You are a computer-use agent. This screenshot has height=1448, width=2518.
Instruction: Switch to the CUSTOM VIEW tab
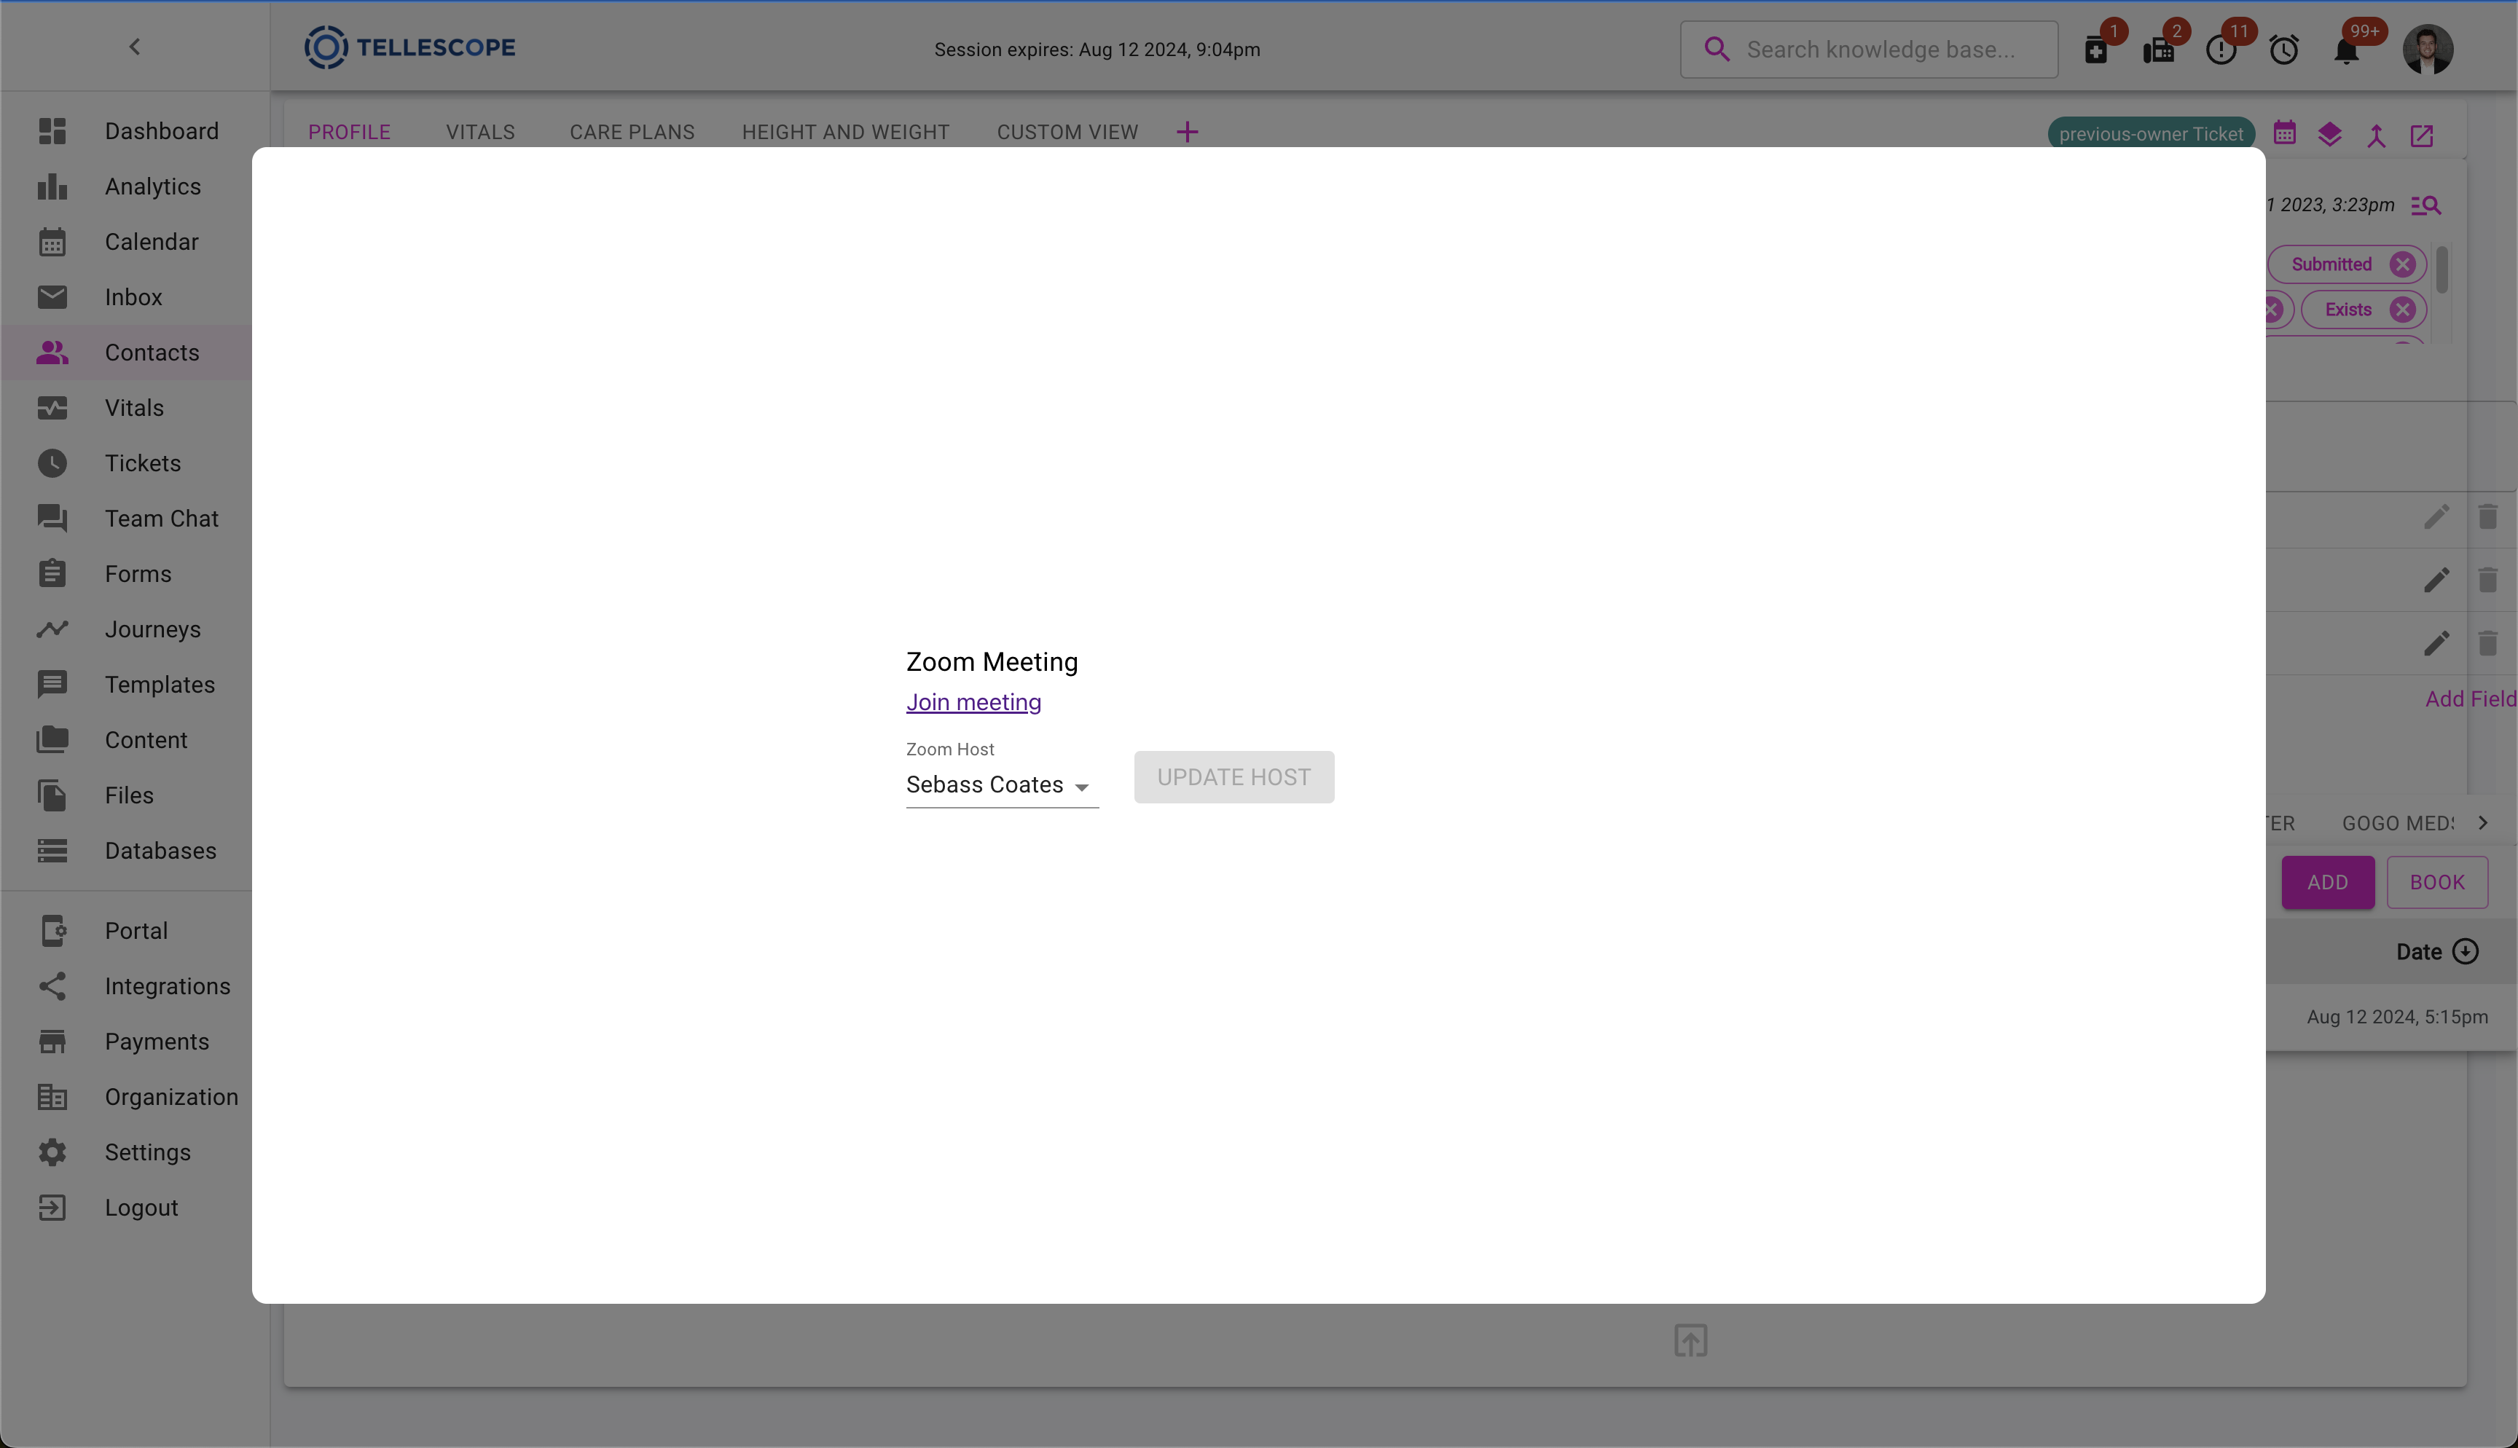point(1067,131)
